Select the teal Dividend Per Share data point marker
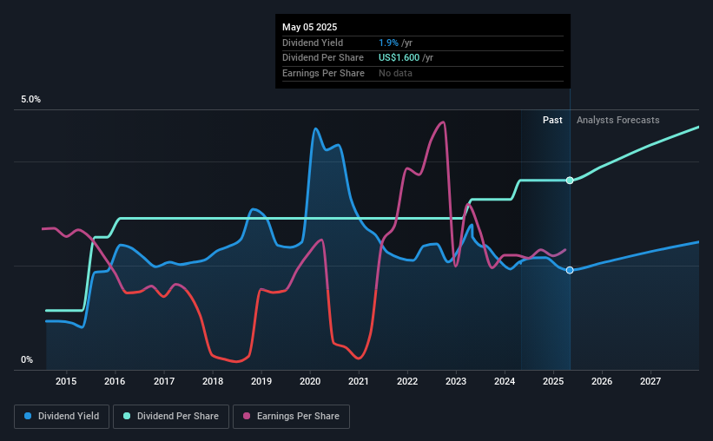Screen dimensions: 713x441 point(570,181)
